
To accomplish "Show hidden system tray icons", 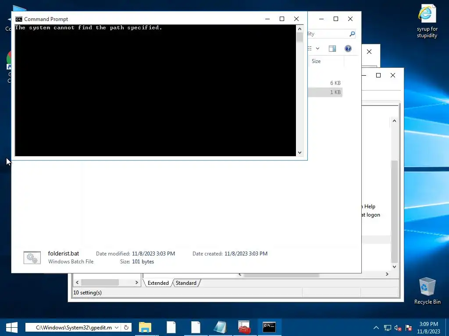I will click(376, 328).
